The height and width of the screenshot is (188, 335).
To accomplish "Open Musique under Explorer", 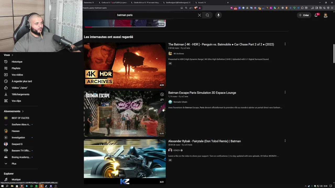I will 16,179.
